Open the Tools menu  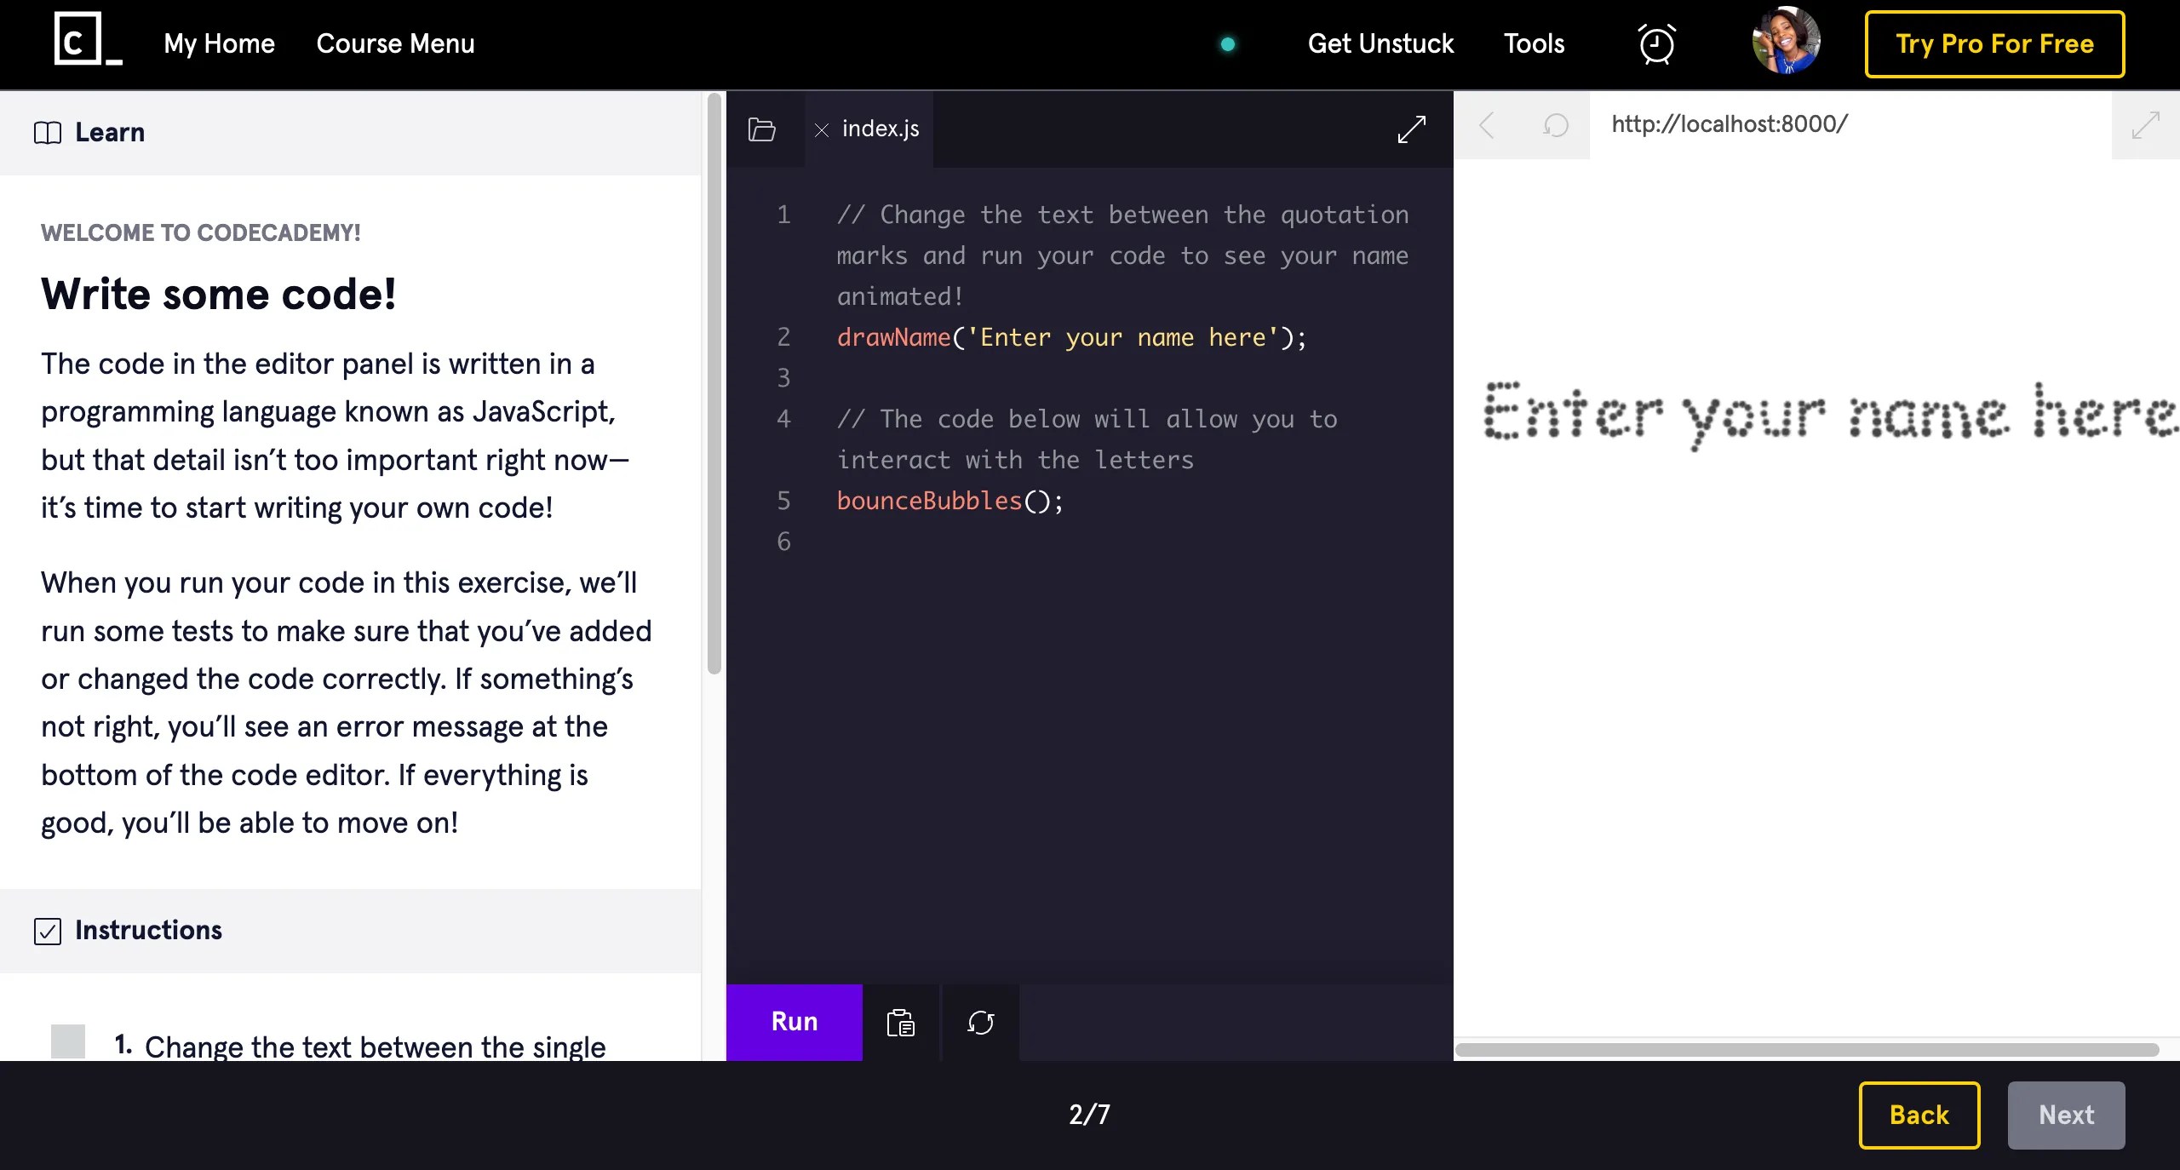[x=1534, y=43]
